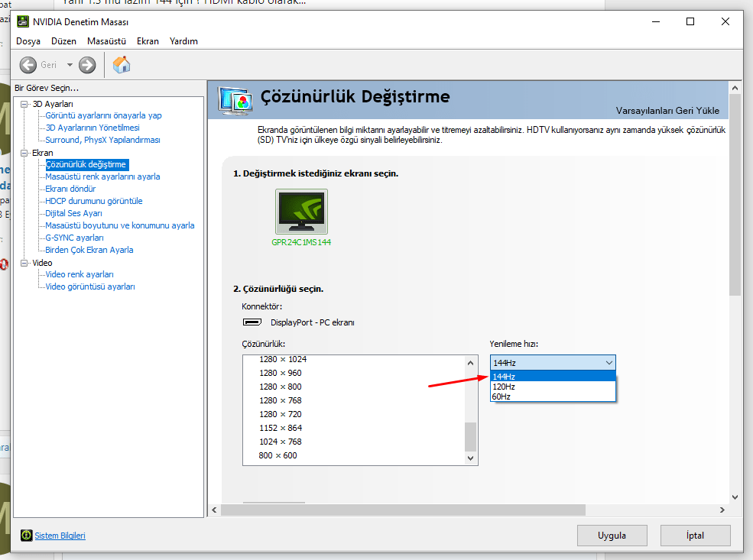
Task: Open Masaüstü renk ayarlarını ayarla
Action: point(102,176)
